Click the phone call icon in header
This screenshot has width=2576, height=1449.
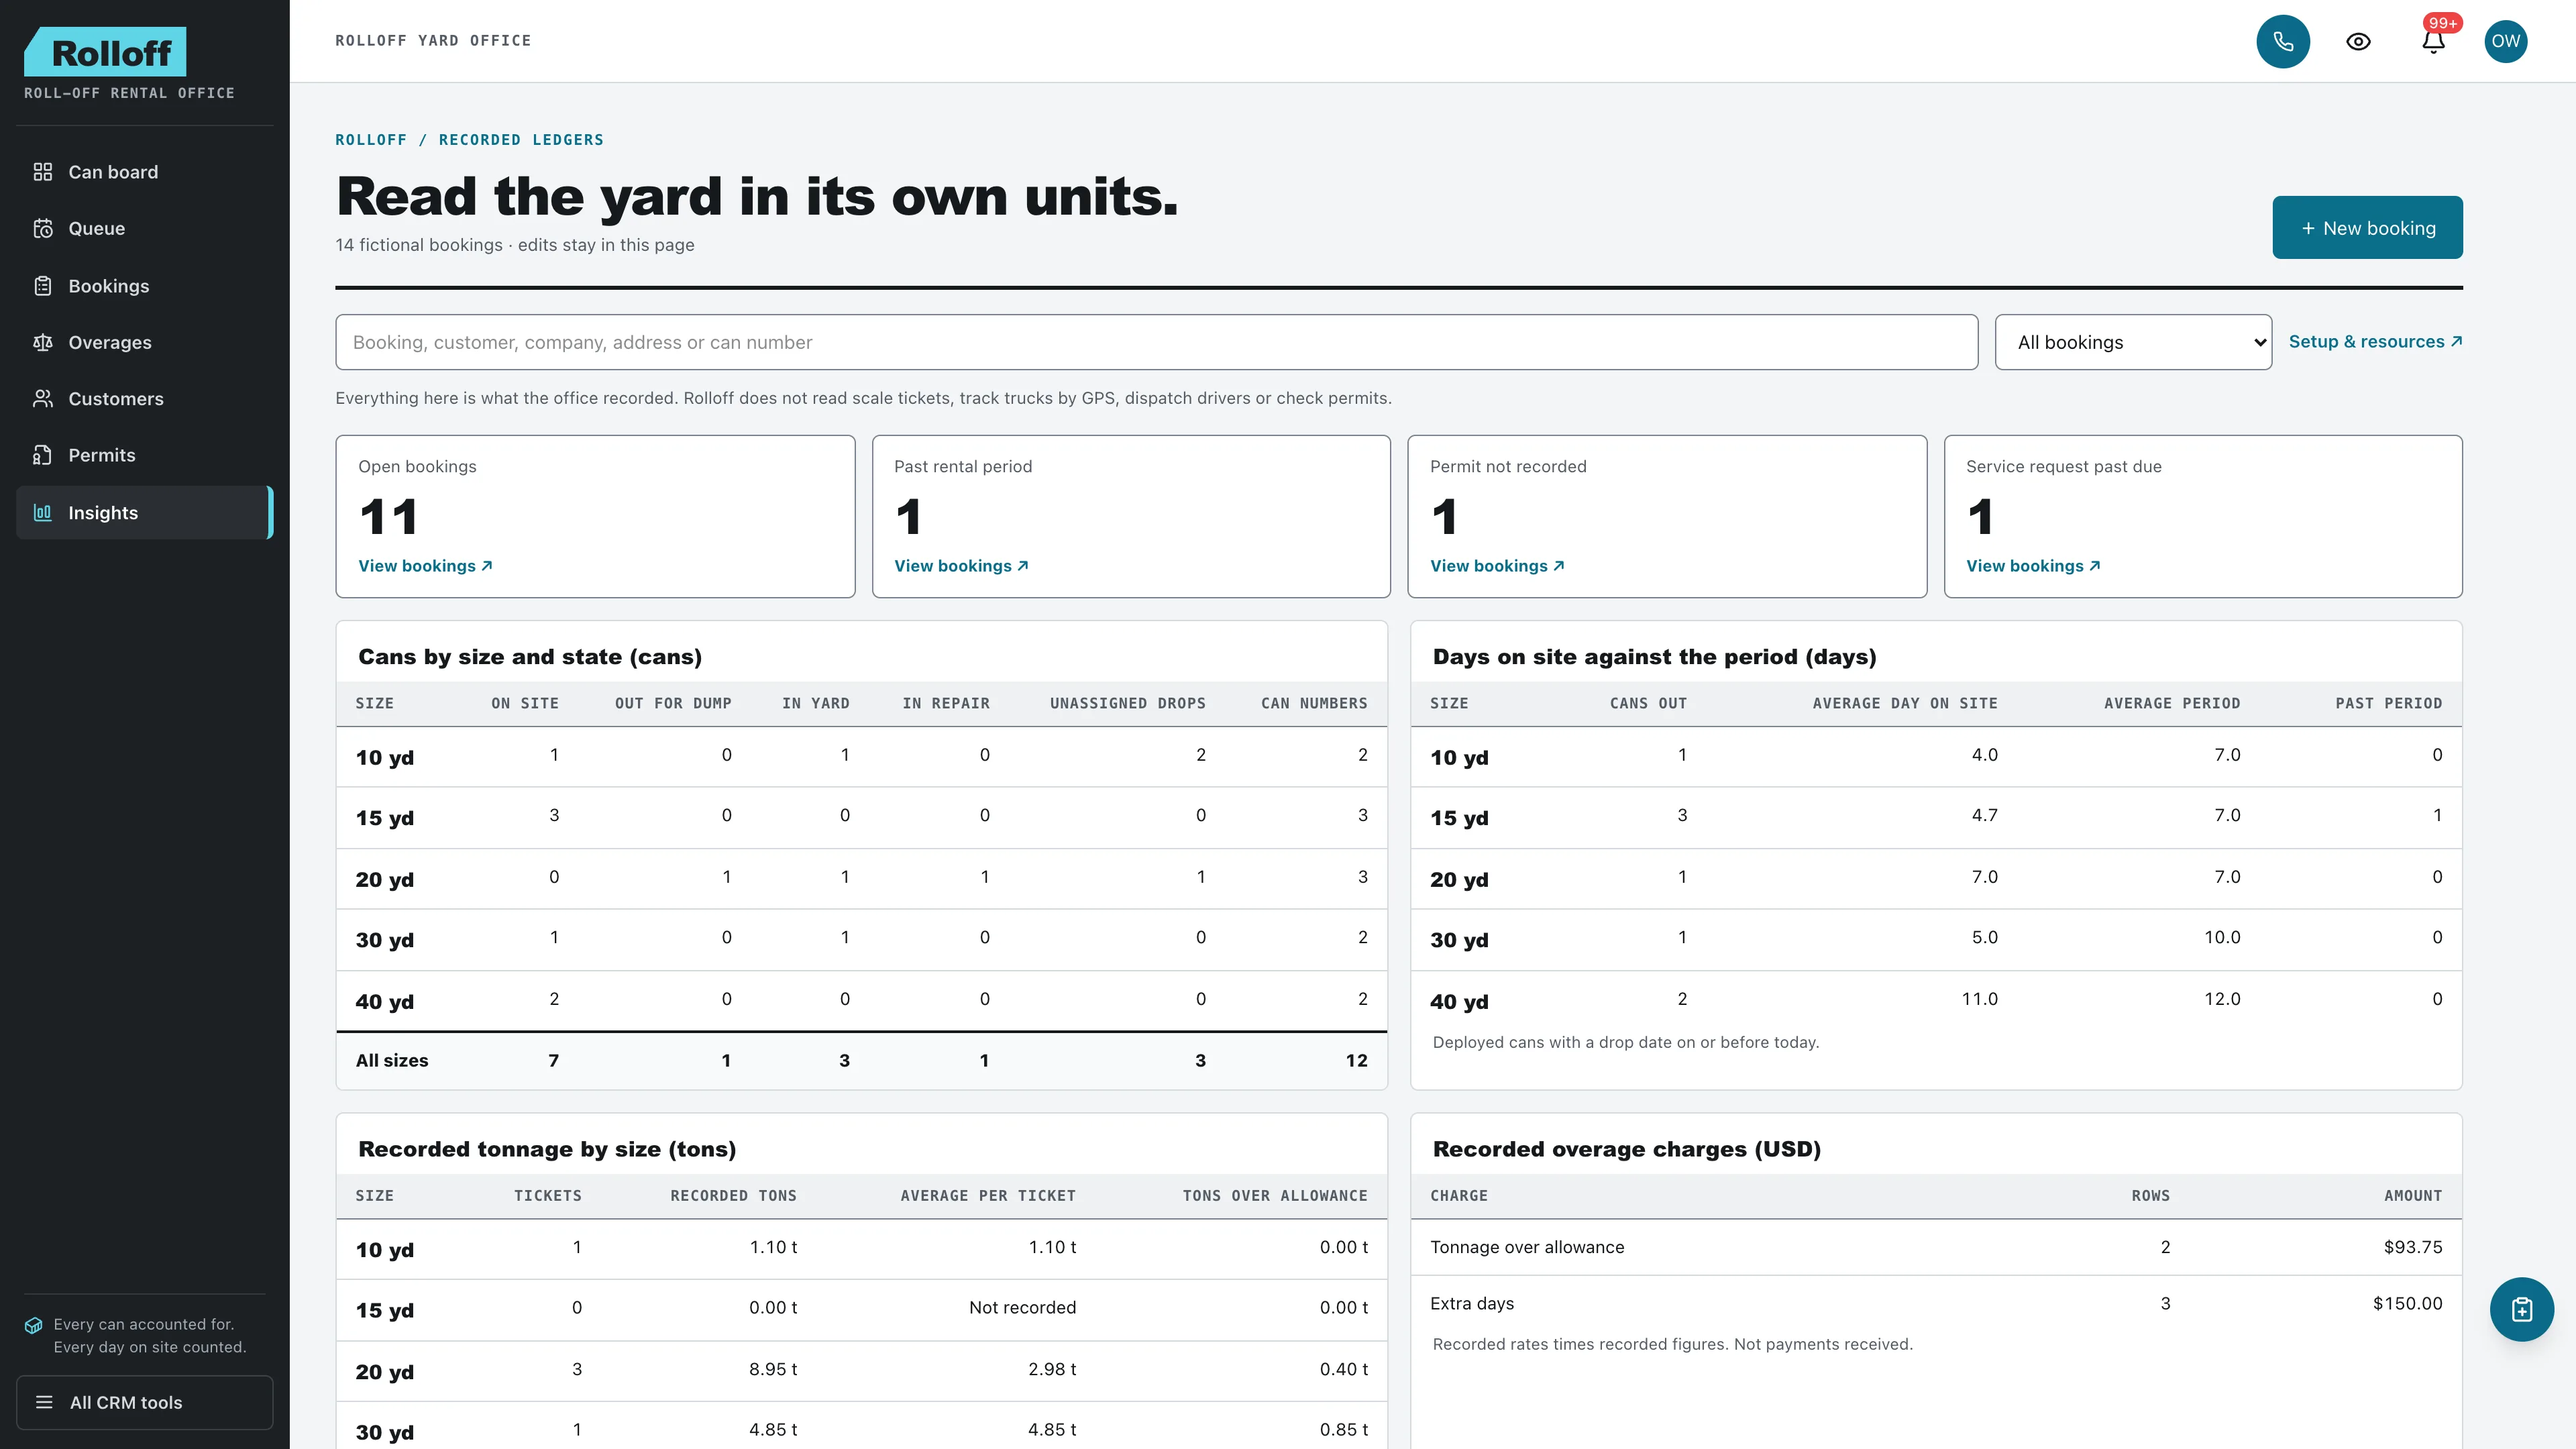click(2283, 41)
